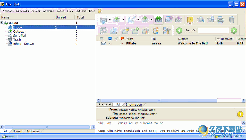Switch to Information tab in preview pane
Screen dimensions: 246x140
pos(134,105)
